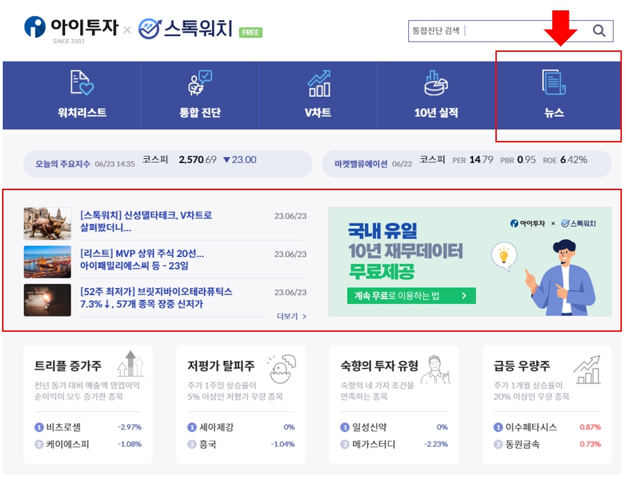Open the MVP 상위 주식 20선 article
626x479 pixels.
[142, 259]
